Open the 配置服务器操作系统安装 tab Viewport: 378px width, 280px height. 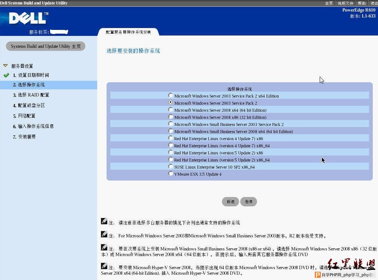coord(128,32)
